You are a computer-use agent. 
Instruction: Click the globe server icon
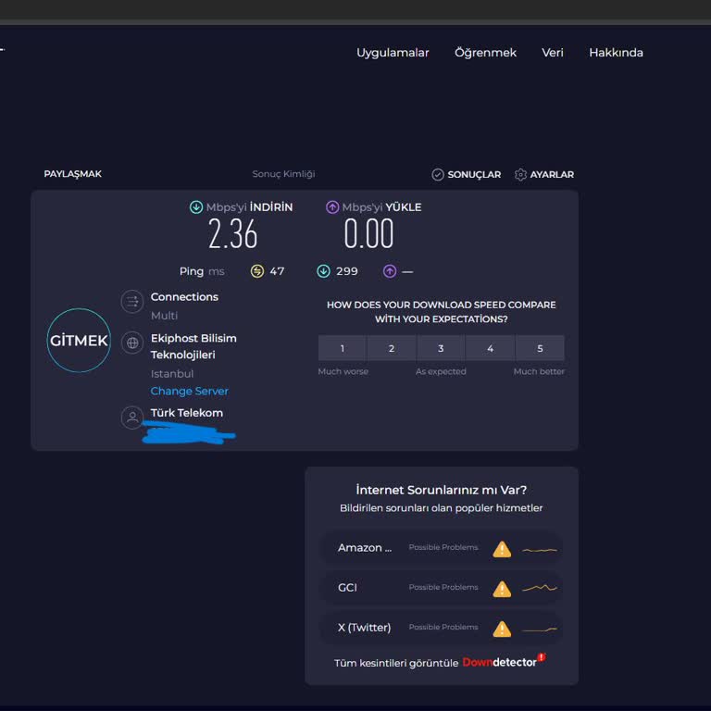(x=132, y=343)
